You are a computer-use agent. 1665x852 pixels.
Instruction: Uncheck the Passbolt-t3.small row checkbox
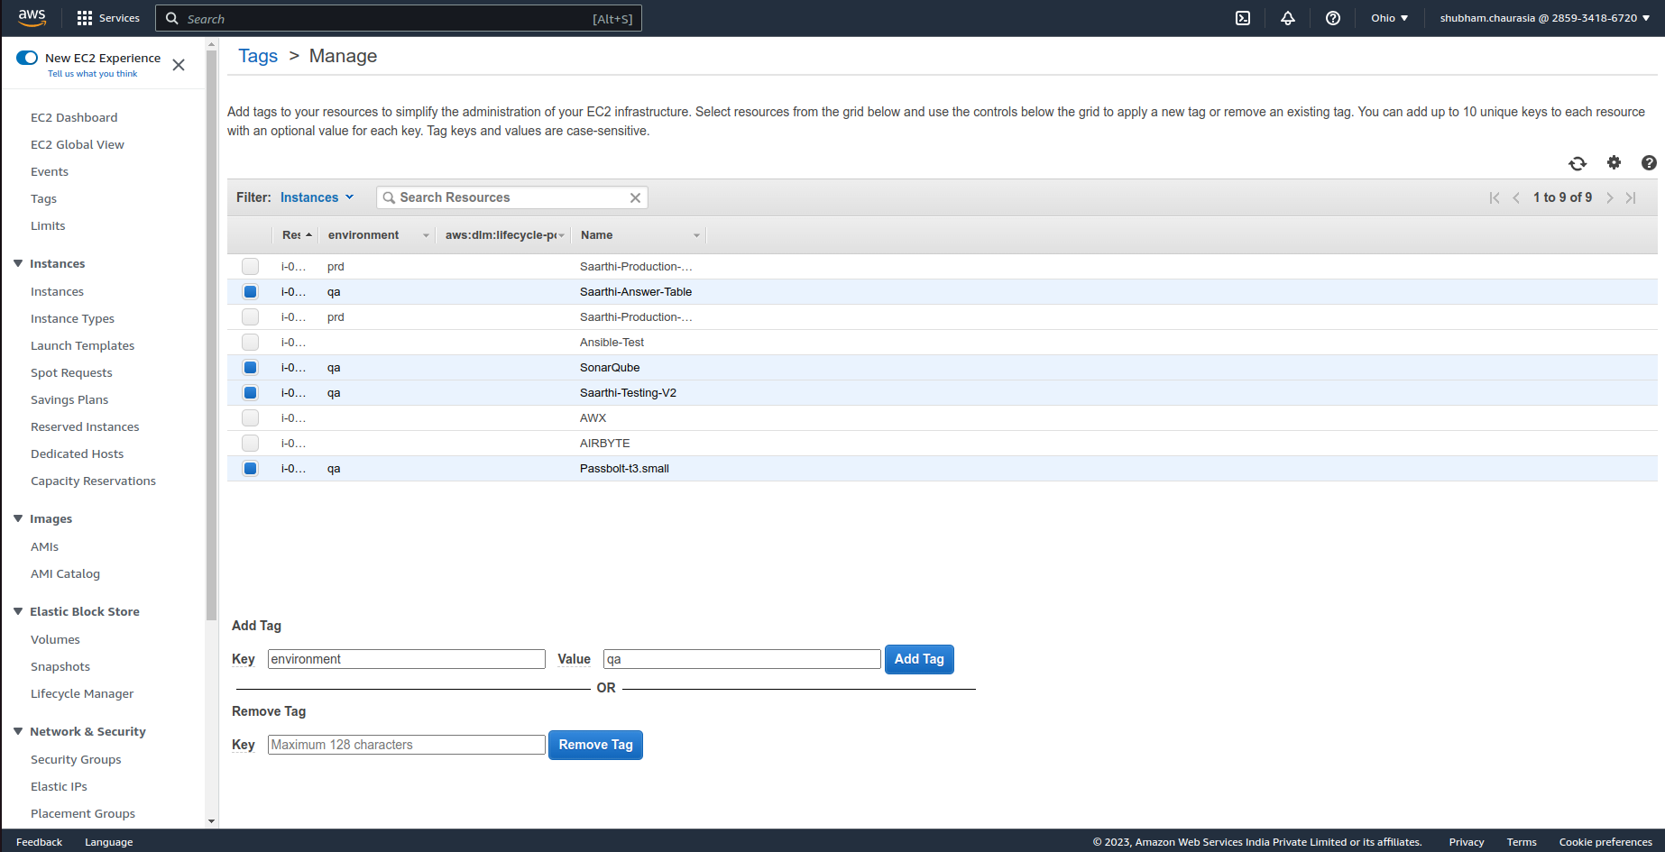(x=250, y=468)
